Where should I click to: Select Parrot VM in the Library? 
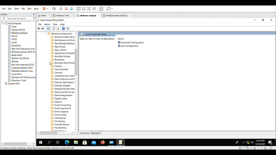pyautogui.click(x=15, y=36)
